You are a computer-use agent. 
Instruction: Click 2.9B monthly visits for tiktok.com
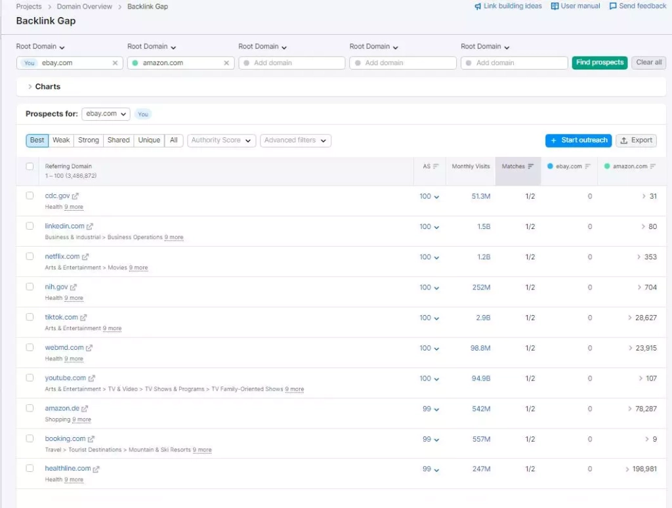point(483,318)
